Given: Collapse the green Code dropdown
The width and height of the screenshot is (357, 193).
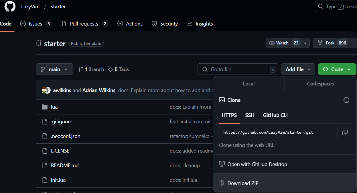Looking at the screenshot, I should tap(337, 69).
